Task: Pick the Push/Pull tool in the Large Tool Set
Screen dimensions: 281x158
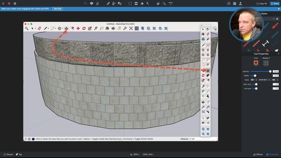Action: pyautogui.click(x=208, y=71)
